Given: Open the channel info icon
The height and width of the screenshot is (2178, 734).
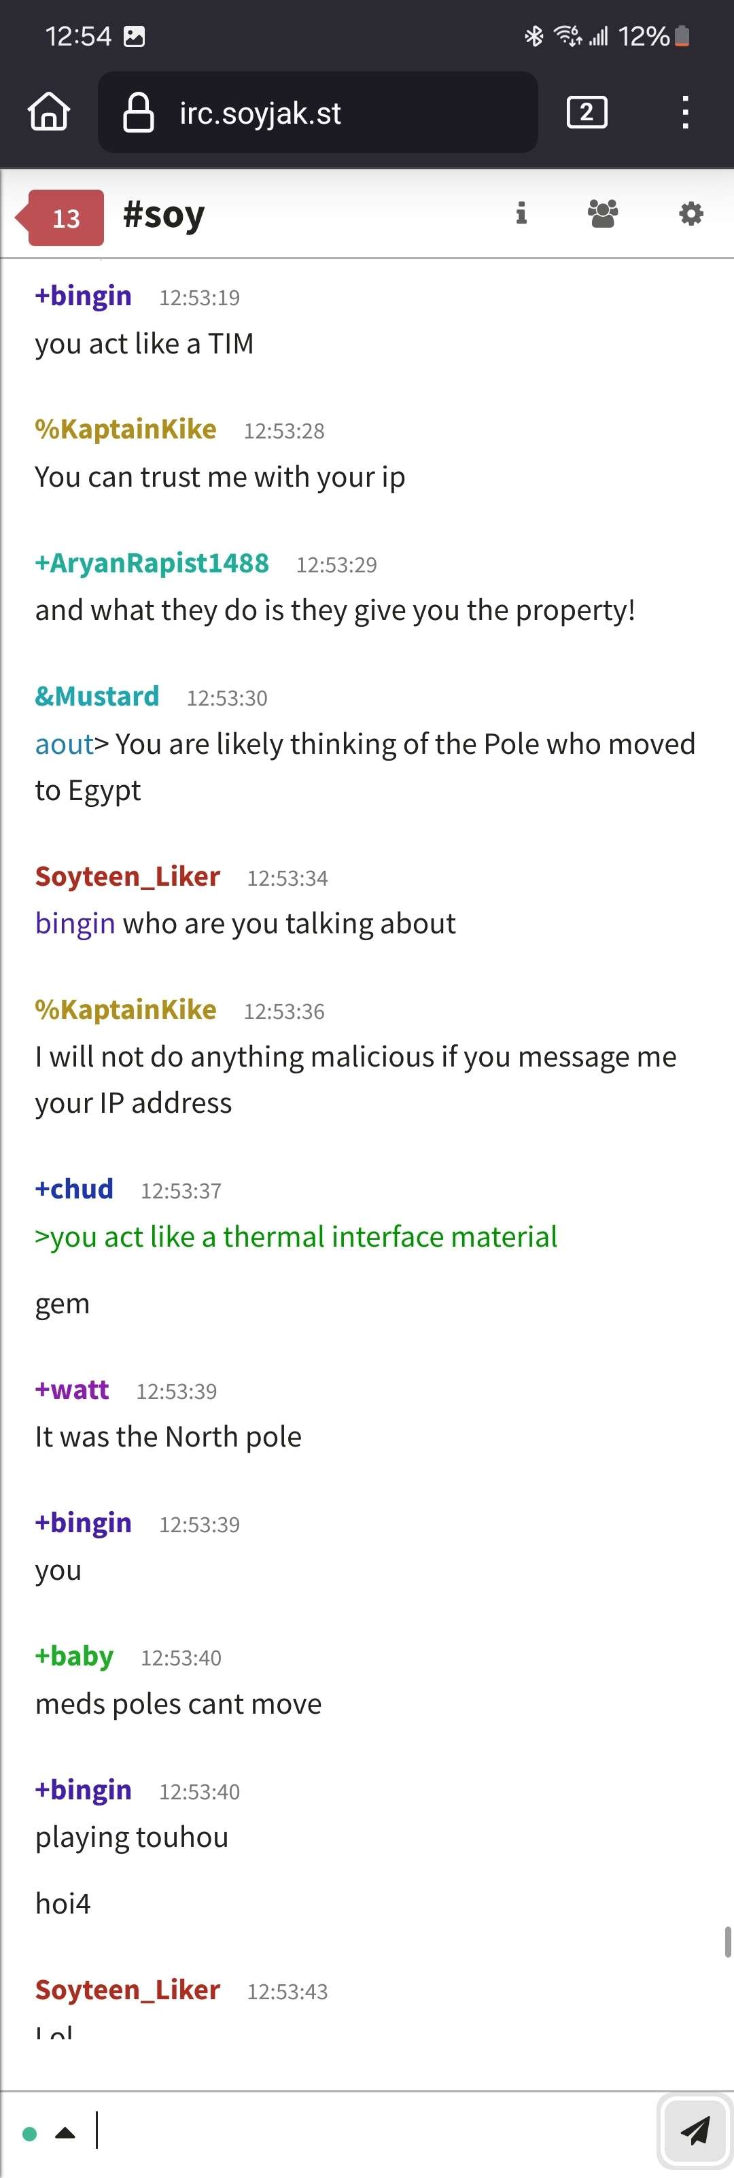Looking at the screenshot, I should (x=521, y=213).
